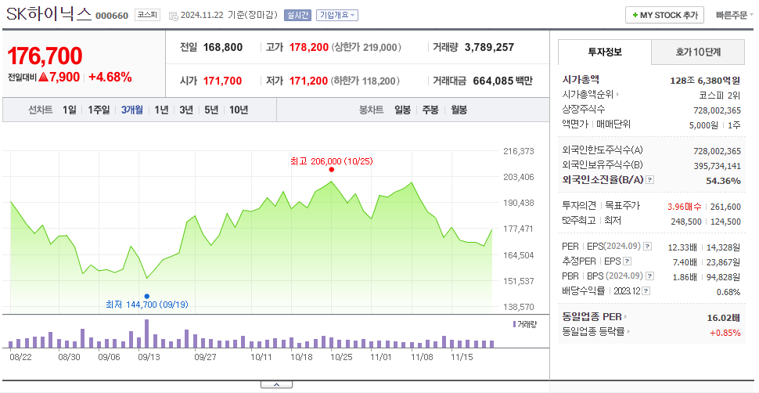Click the blue 최저 144,700 low dot
This screenshot has width=759, height=393.
click(146, 296)
